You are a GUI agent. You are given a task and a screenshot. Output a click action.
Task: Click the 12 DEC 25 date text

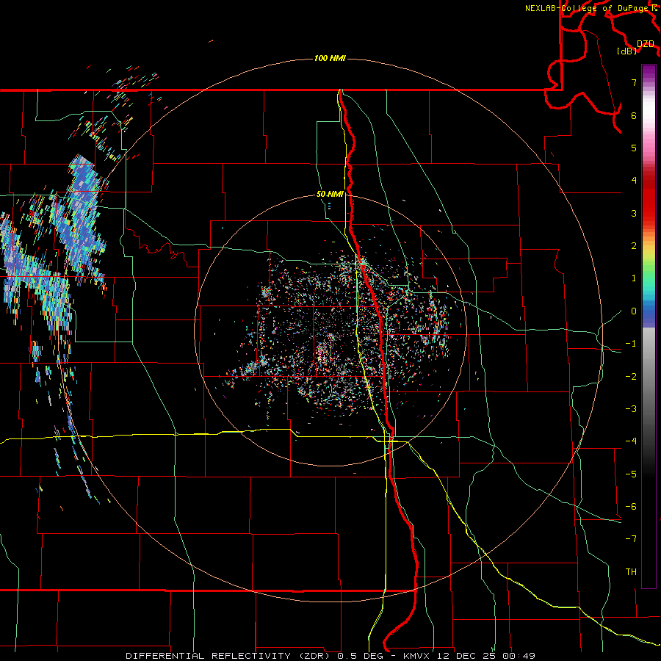[x=468, y=656]
